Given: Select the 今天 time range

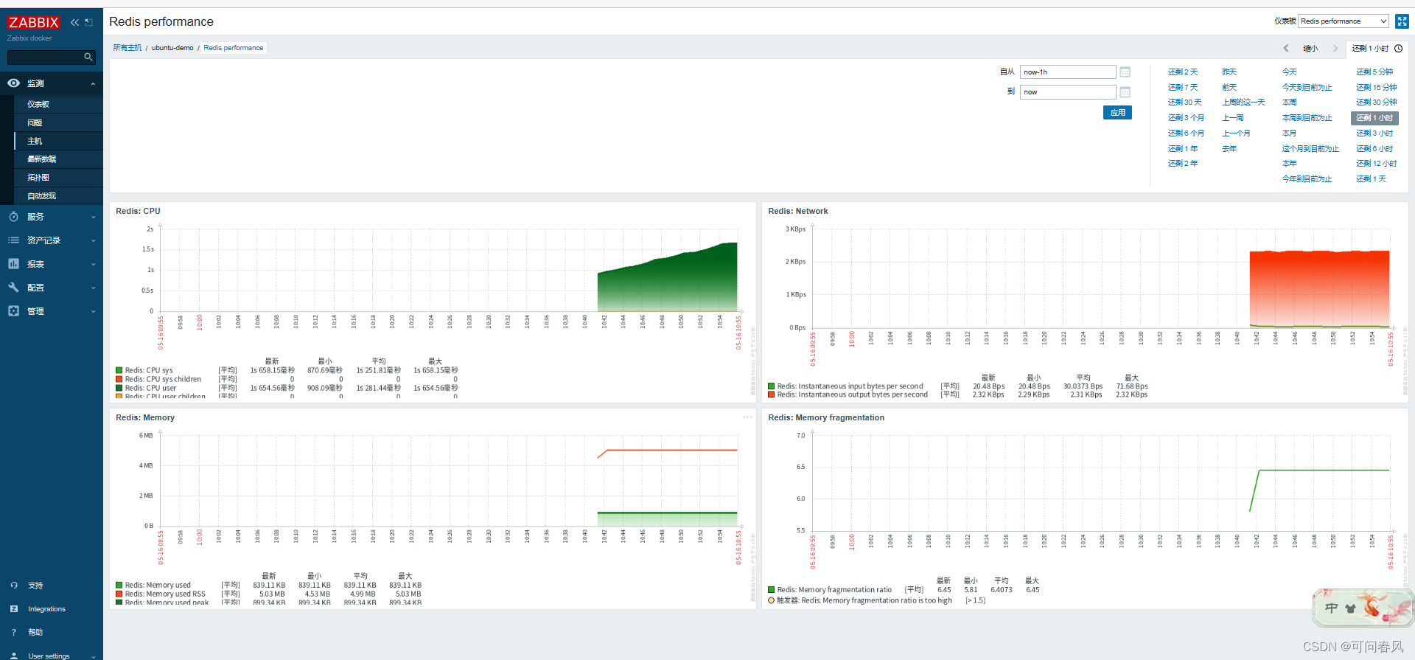Looking at the screenshot, I should [x=1289, y=72].
